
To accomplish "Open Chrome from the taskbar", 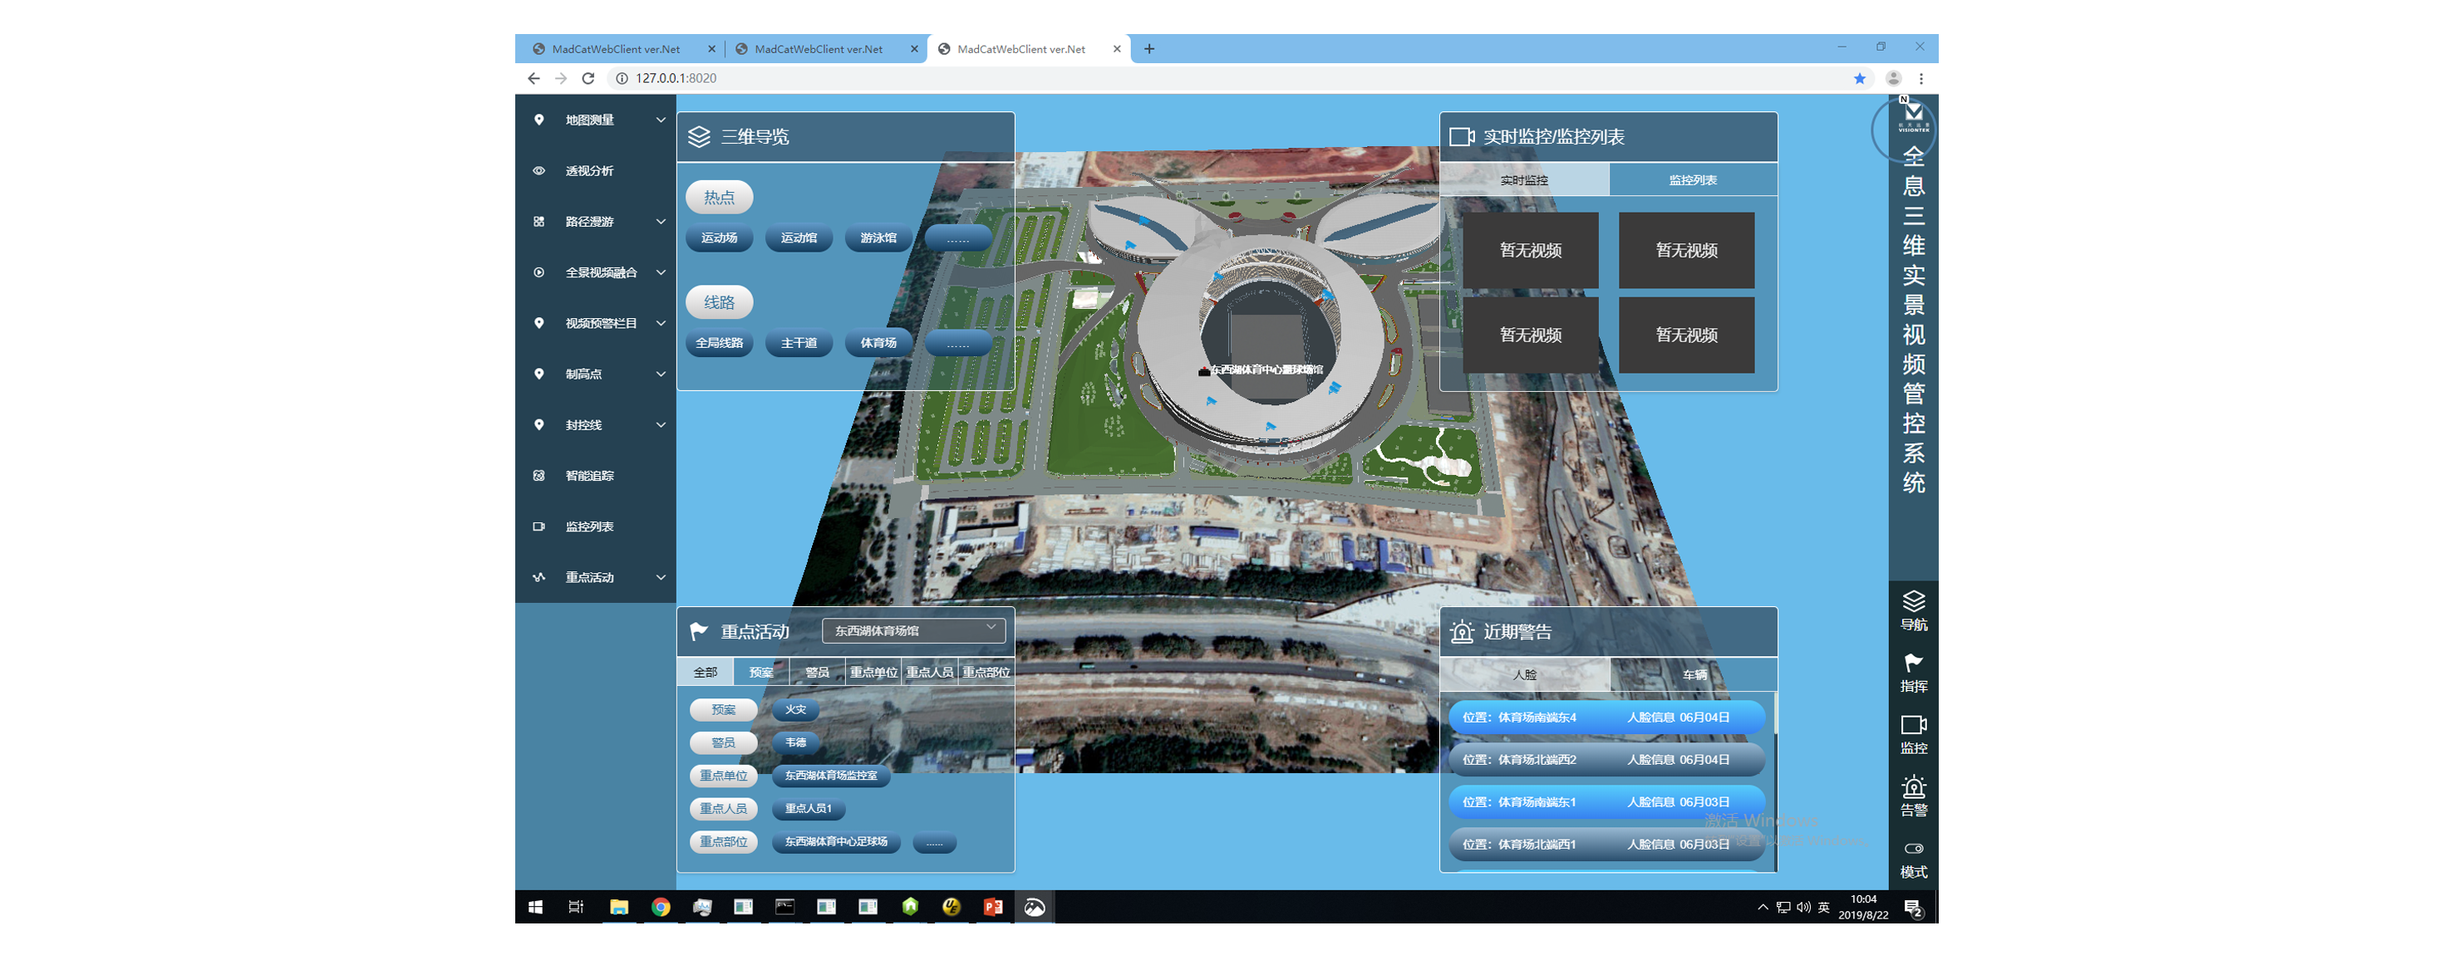I will click(x=660, y=908).
